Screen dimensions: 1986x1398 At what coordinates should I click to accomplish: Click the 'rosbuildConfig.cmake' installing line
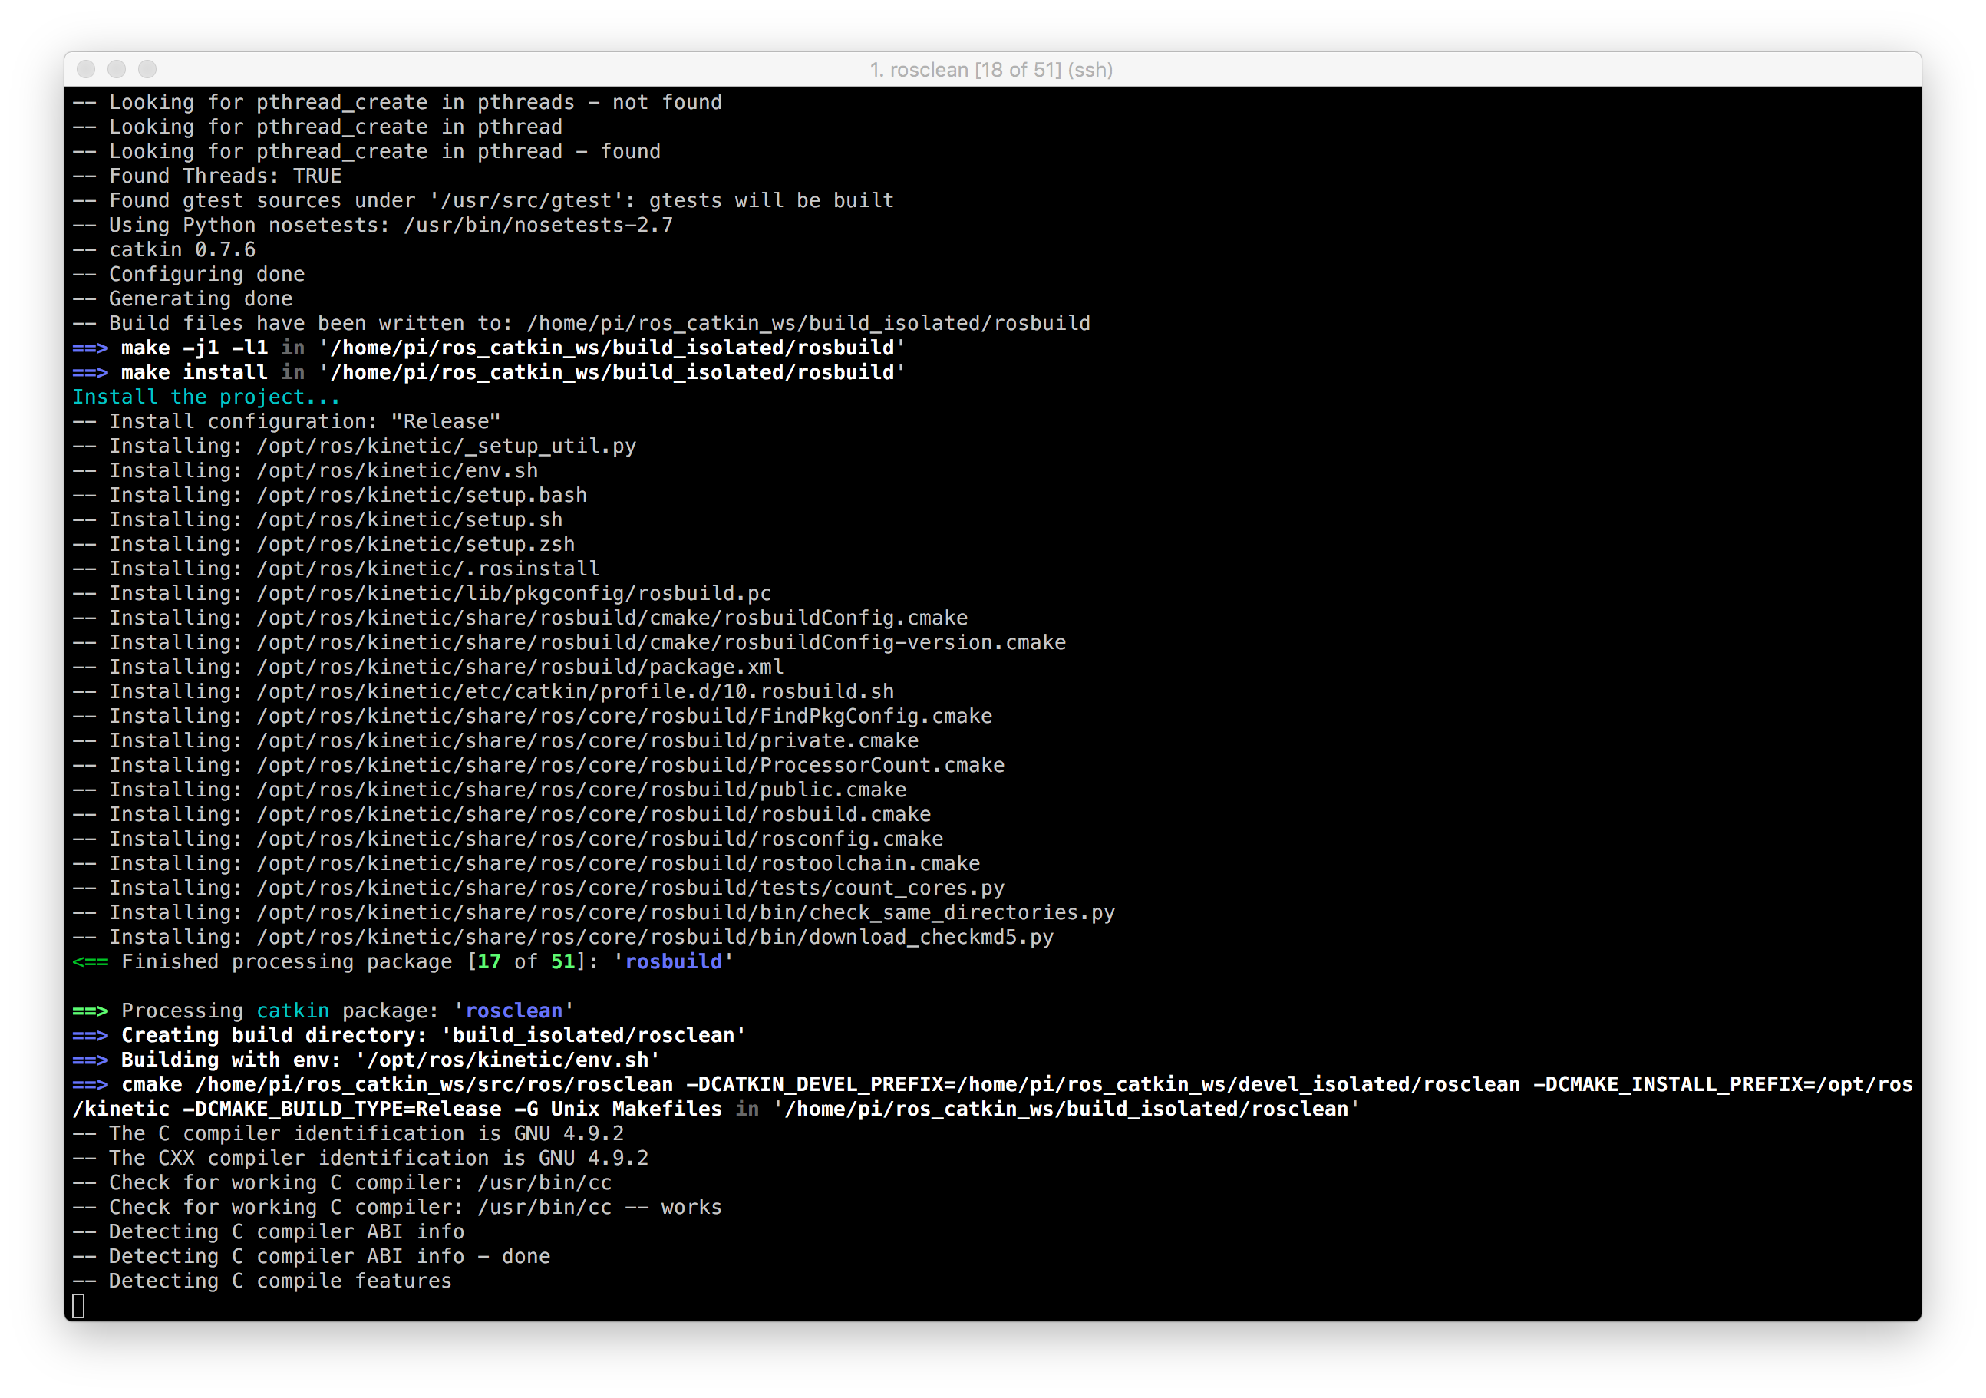click(x=520, y=618)
